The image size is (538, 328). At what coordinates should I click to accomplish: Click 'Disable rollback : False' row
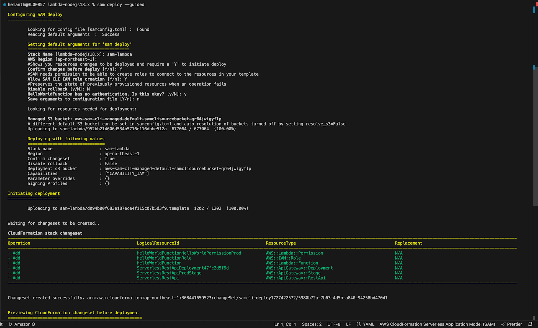click(x=72, y=164)
